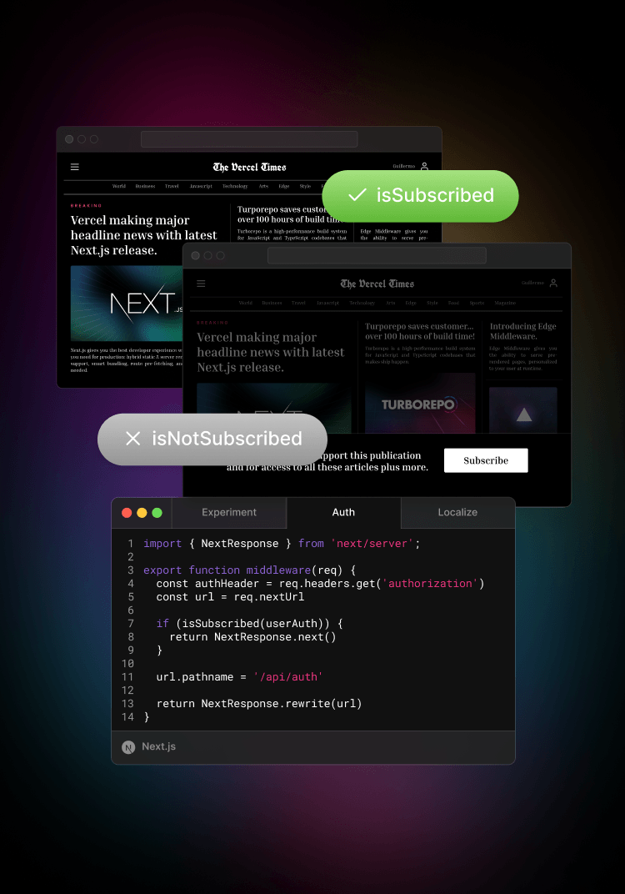Viewport: 625px width, 894px height.
Task: Open Magazine section in front window nav
Action: click(505, 304)
